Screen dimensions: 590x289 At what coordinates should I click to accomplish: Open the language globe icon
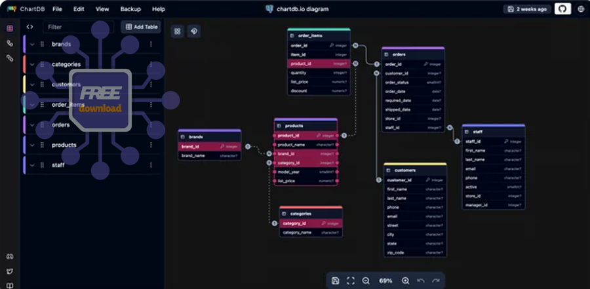tap(581, 9)
